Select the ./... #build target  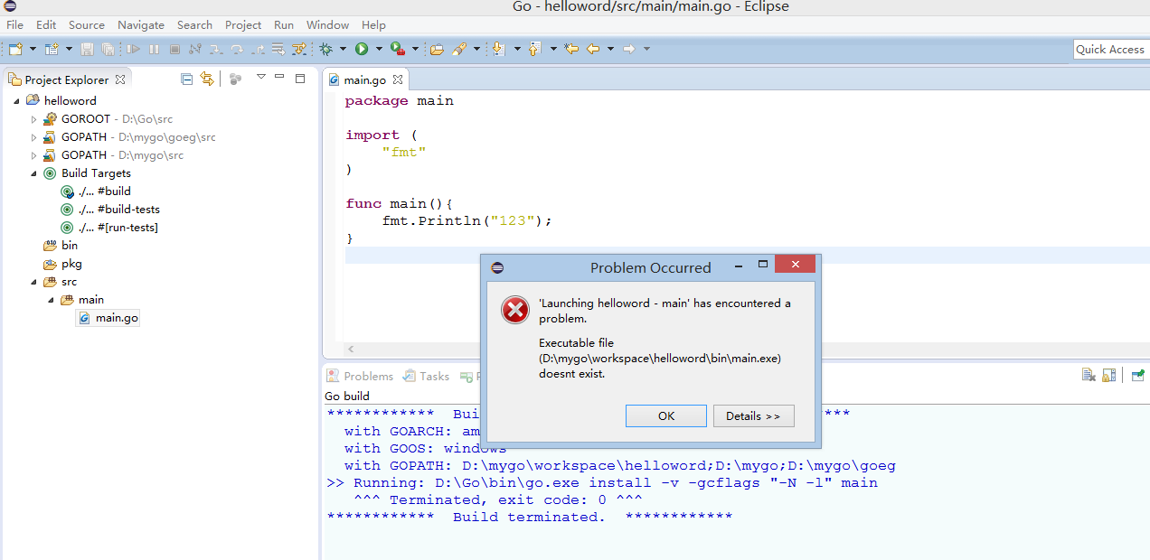(x=96, y=191)
